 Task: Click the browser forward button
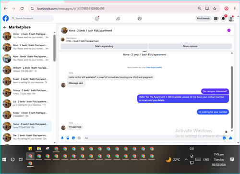[13, 9]
